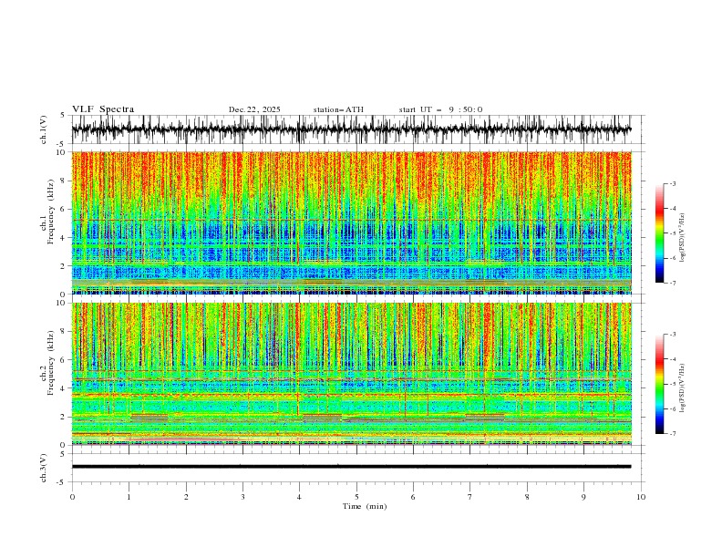Click the "-7" tick on ch.1 colorbar
The width and height of the screenshot is (722, 558).
(x=673, y=283)
